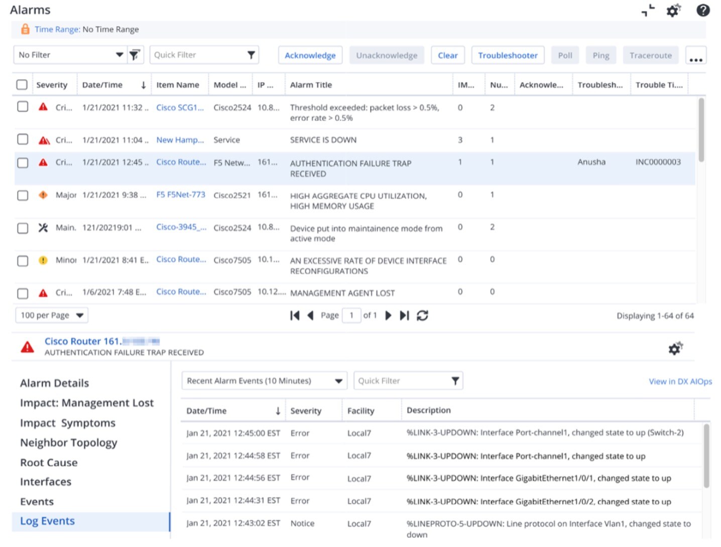The width and height of the screenshot is (721, 547).
Task: Click the advanced filter funnel icon
Action: [135, 55]
